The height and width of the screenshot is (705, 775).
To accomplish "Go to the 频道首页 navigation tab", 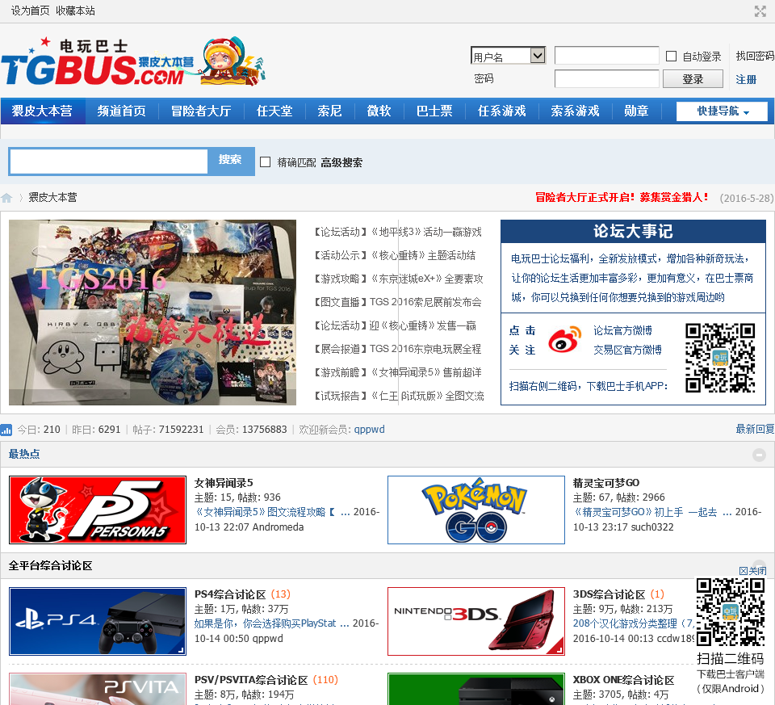I will pyautogui.click(x=122, y=111).
